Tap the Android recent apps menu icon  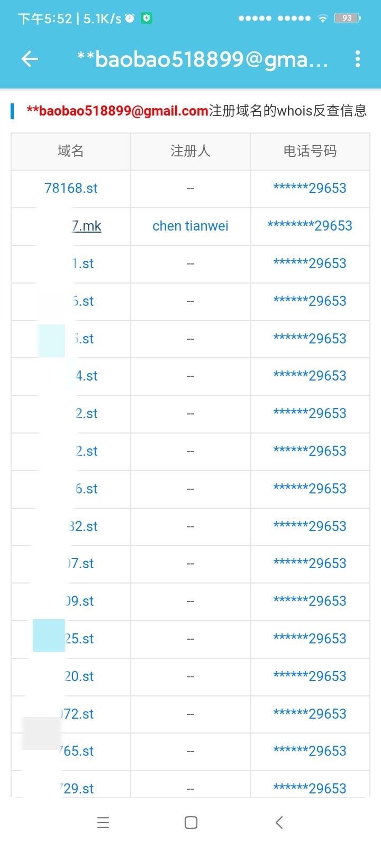click(103, 822)
